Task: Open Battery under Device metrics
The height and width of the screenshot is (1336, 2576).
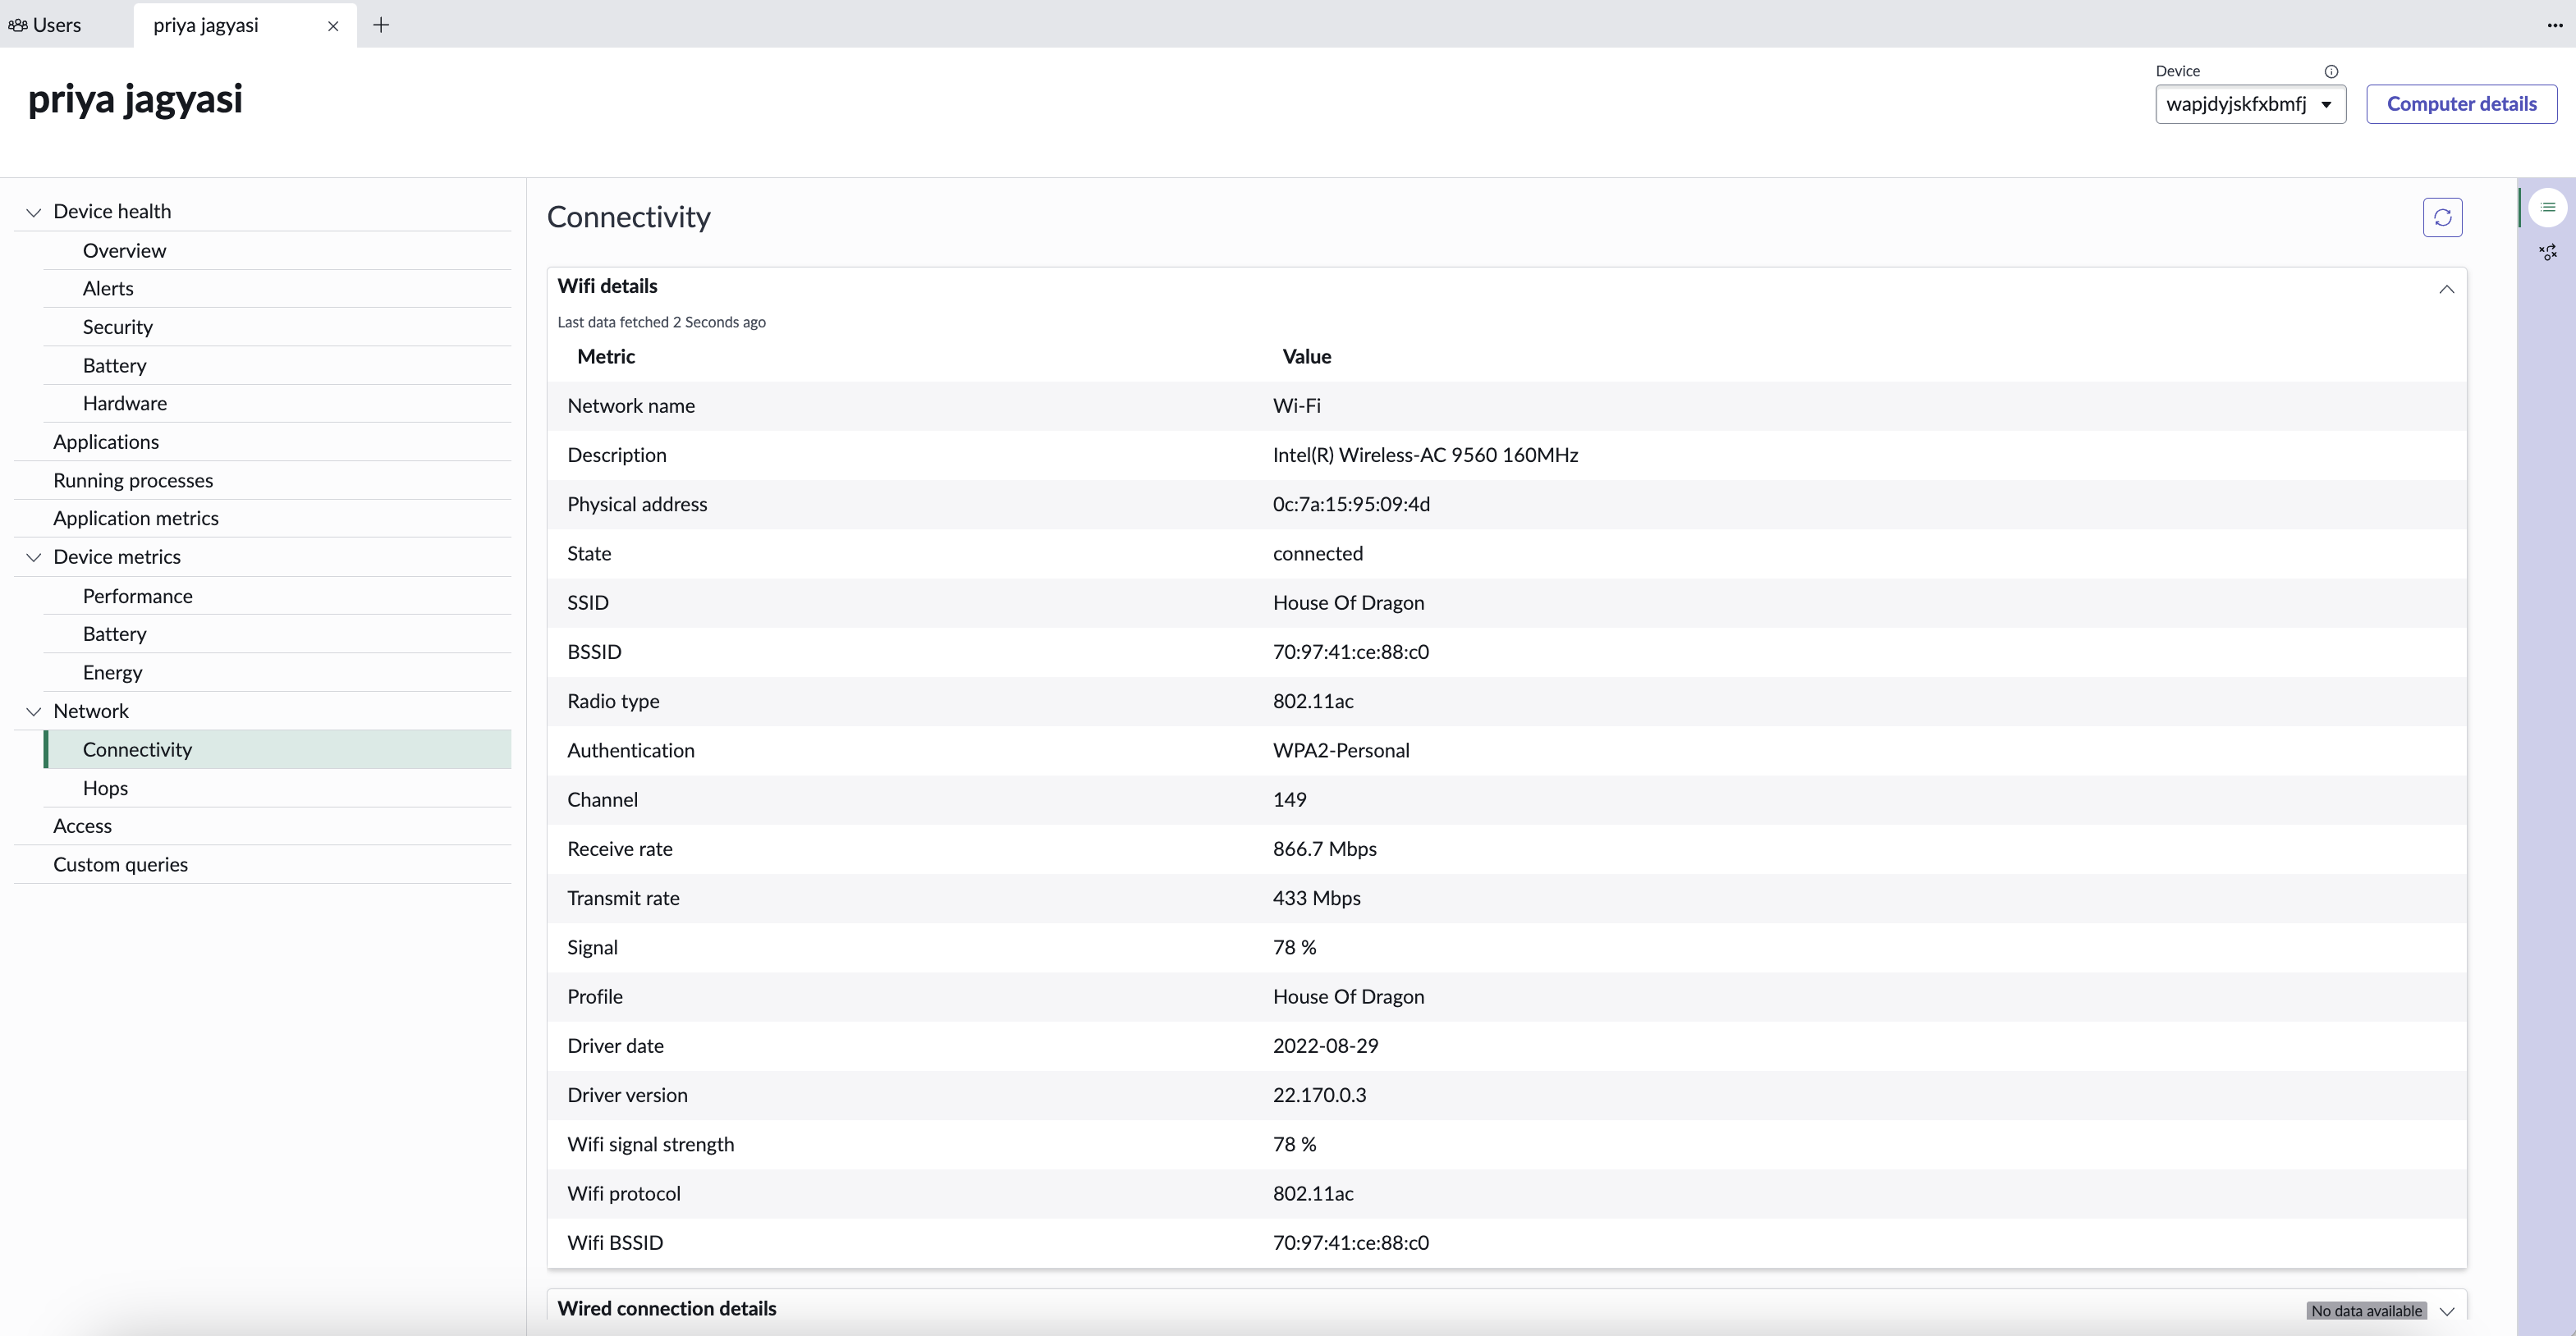Action: pyautogui.click(x=115, y=634)
